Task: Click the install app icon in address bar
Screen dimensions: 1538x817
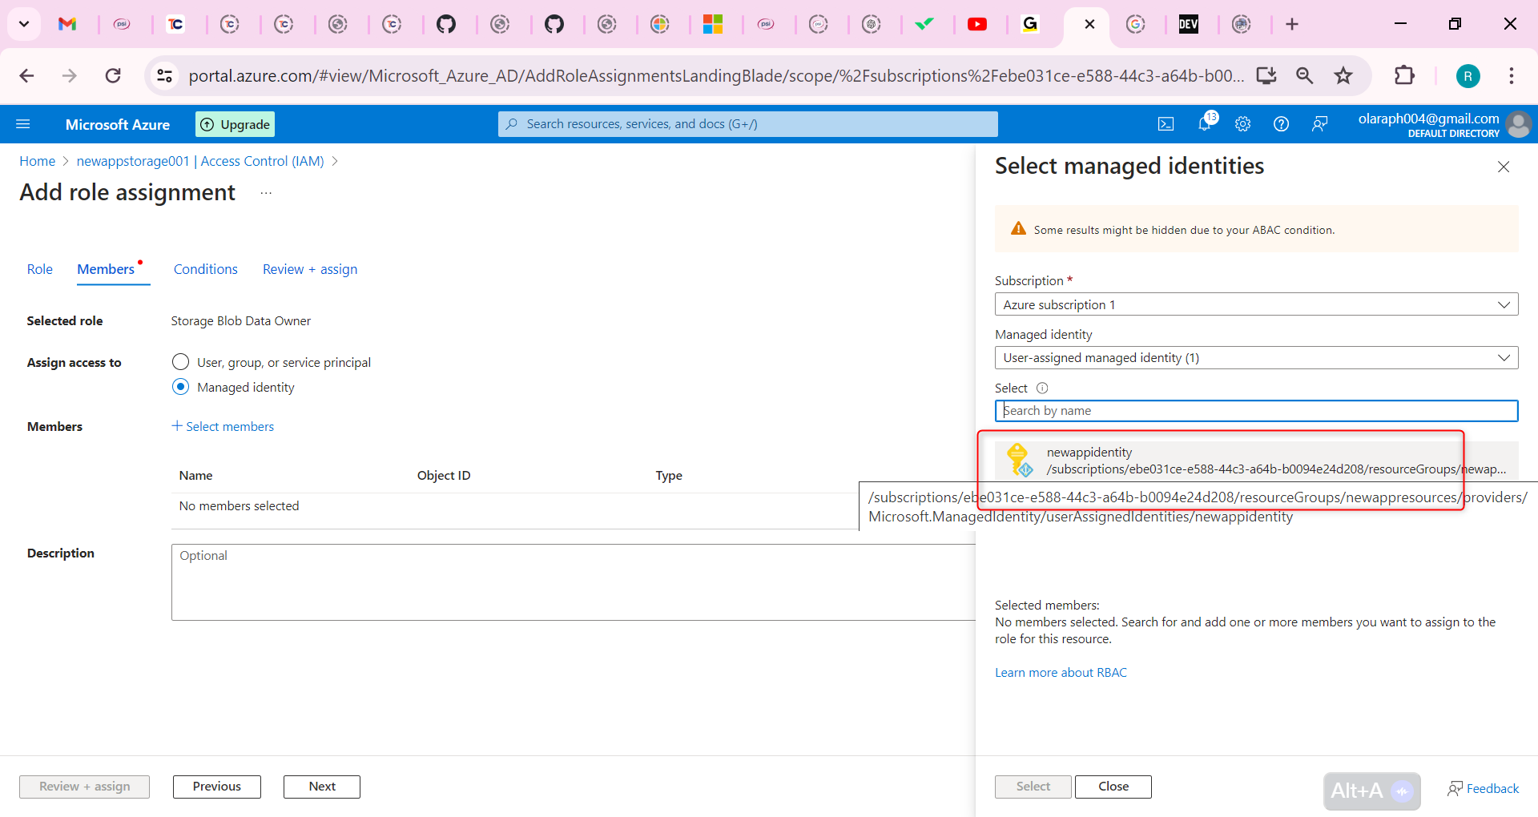Action: coord(1266,75)
